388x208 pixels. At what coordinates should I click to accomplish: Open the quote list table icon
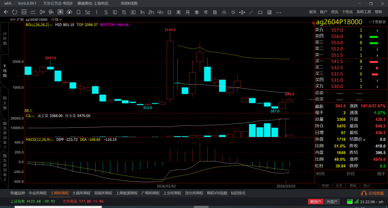[x=24, y=12]
